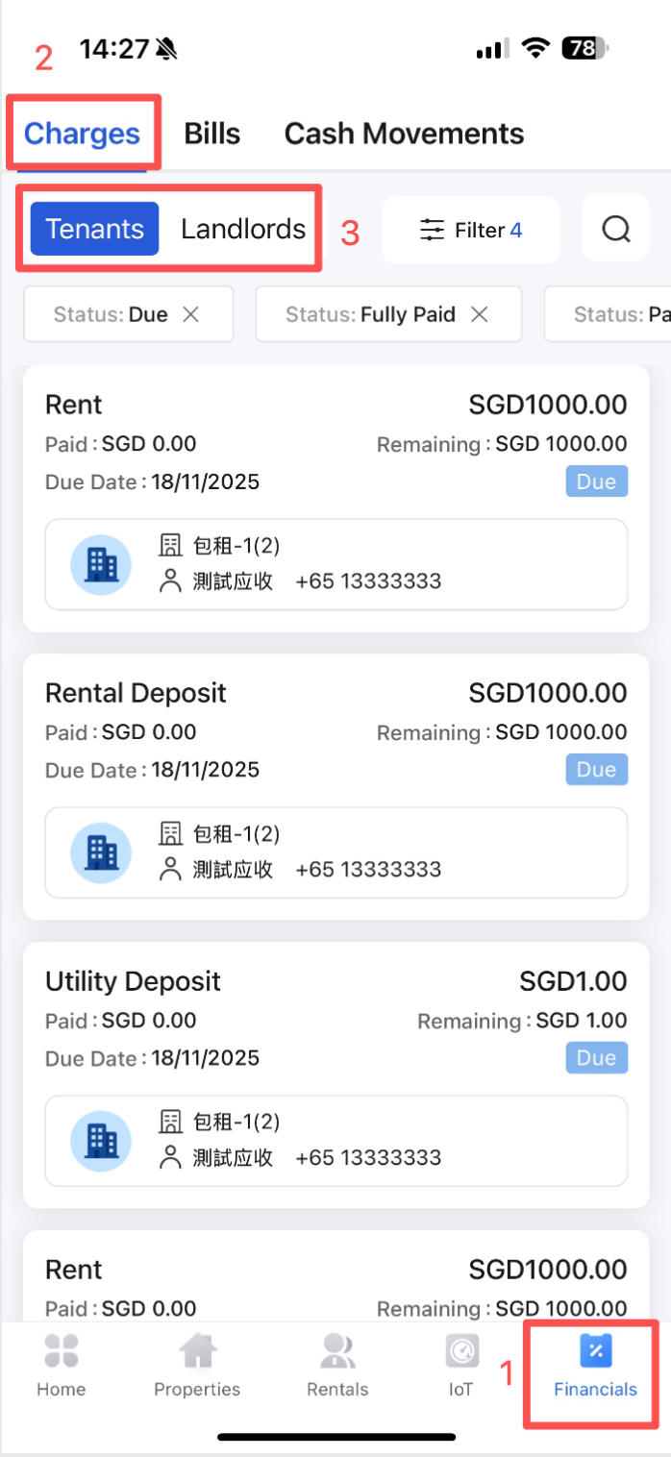671x1457 pixels.
Task: Tap building avatar on Rental Deposit card
Action: [x=101, y=852]
